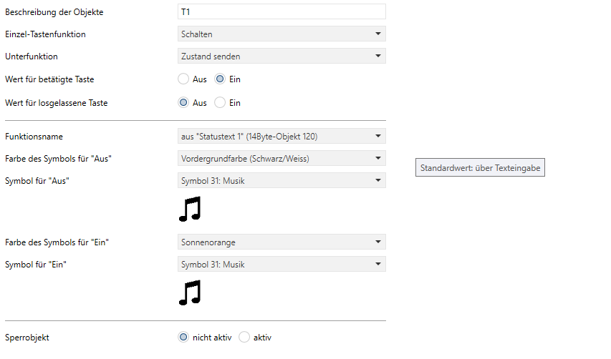Open the Symbol für "Aus" dropdown
This screenshot has height=359, width=611.
point(282,180)
